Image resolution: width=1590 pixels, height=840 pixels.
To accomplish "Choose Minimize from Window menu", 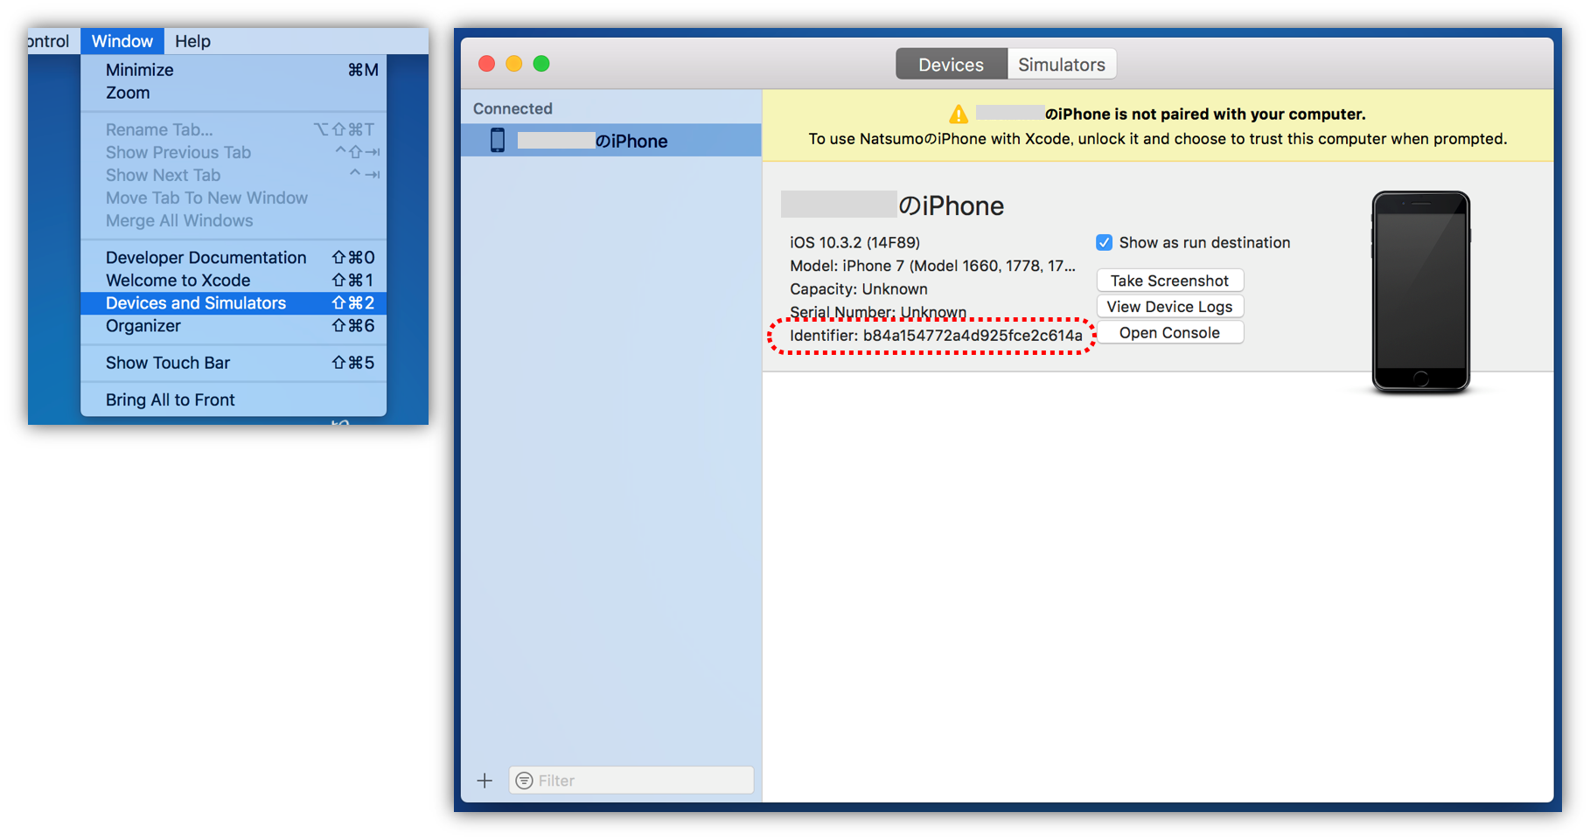I will (x=234, y=70).
